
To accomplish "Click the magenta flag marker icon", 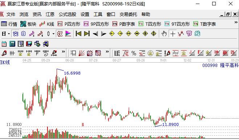I will coord(68,34).
